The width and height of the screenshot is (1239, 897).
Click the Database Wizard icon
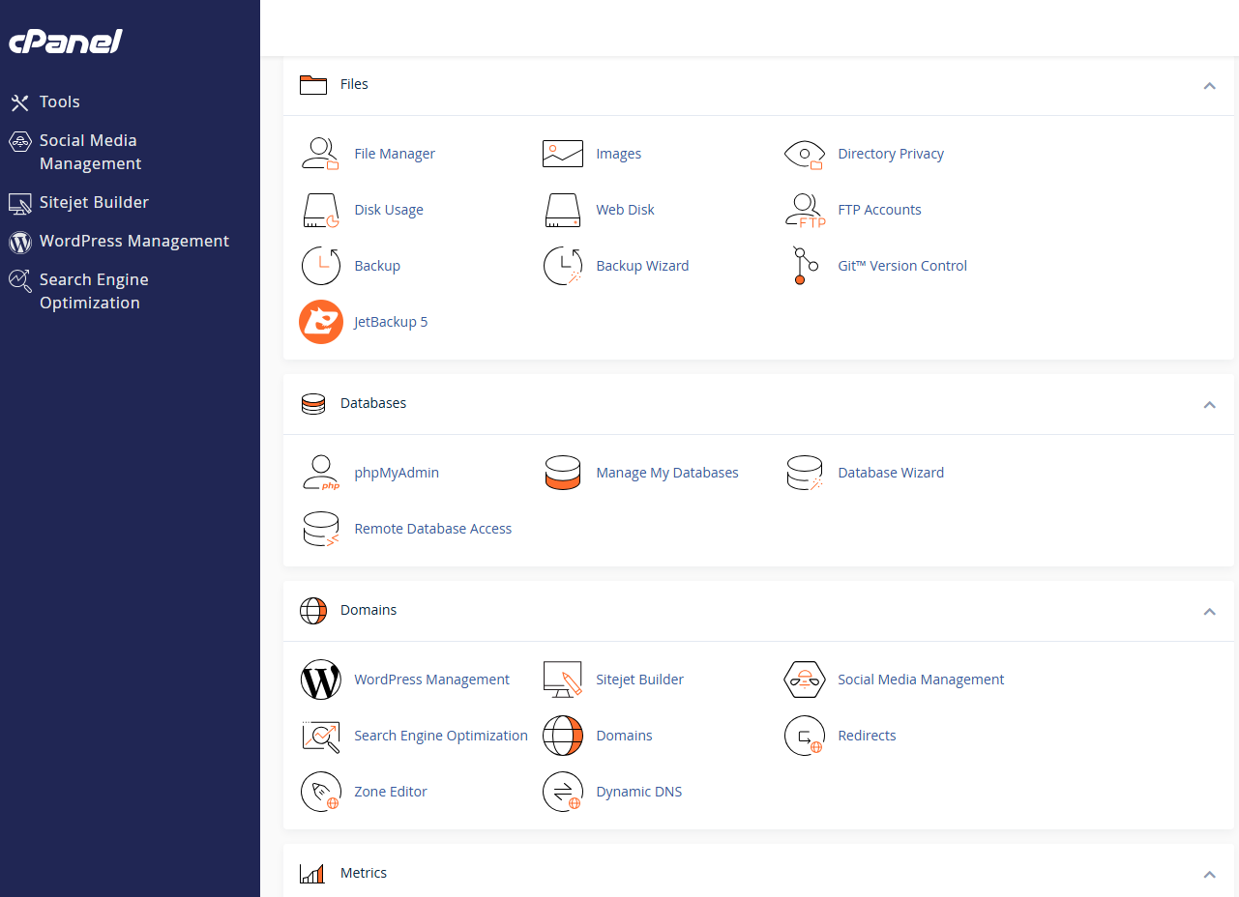coord(804,473)
